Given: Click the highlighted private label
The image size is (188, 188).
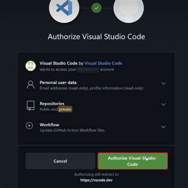Looking at the screenshot, I should tap(65, 109).
